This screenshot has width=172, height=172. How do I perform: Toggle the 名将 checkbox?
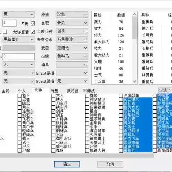point(33,23)
